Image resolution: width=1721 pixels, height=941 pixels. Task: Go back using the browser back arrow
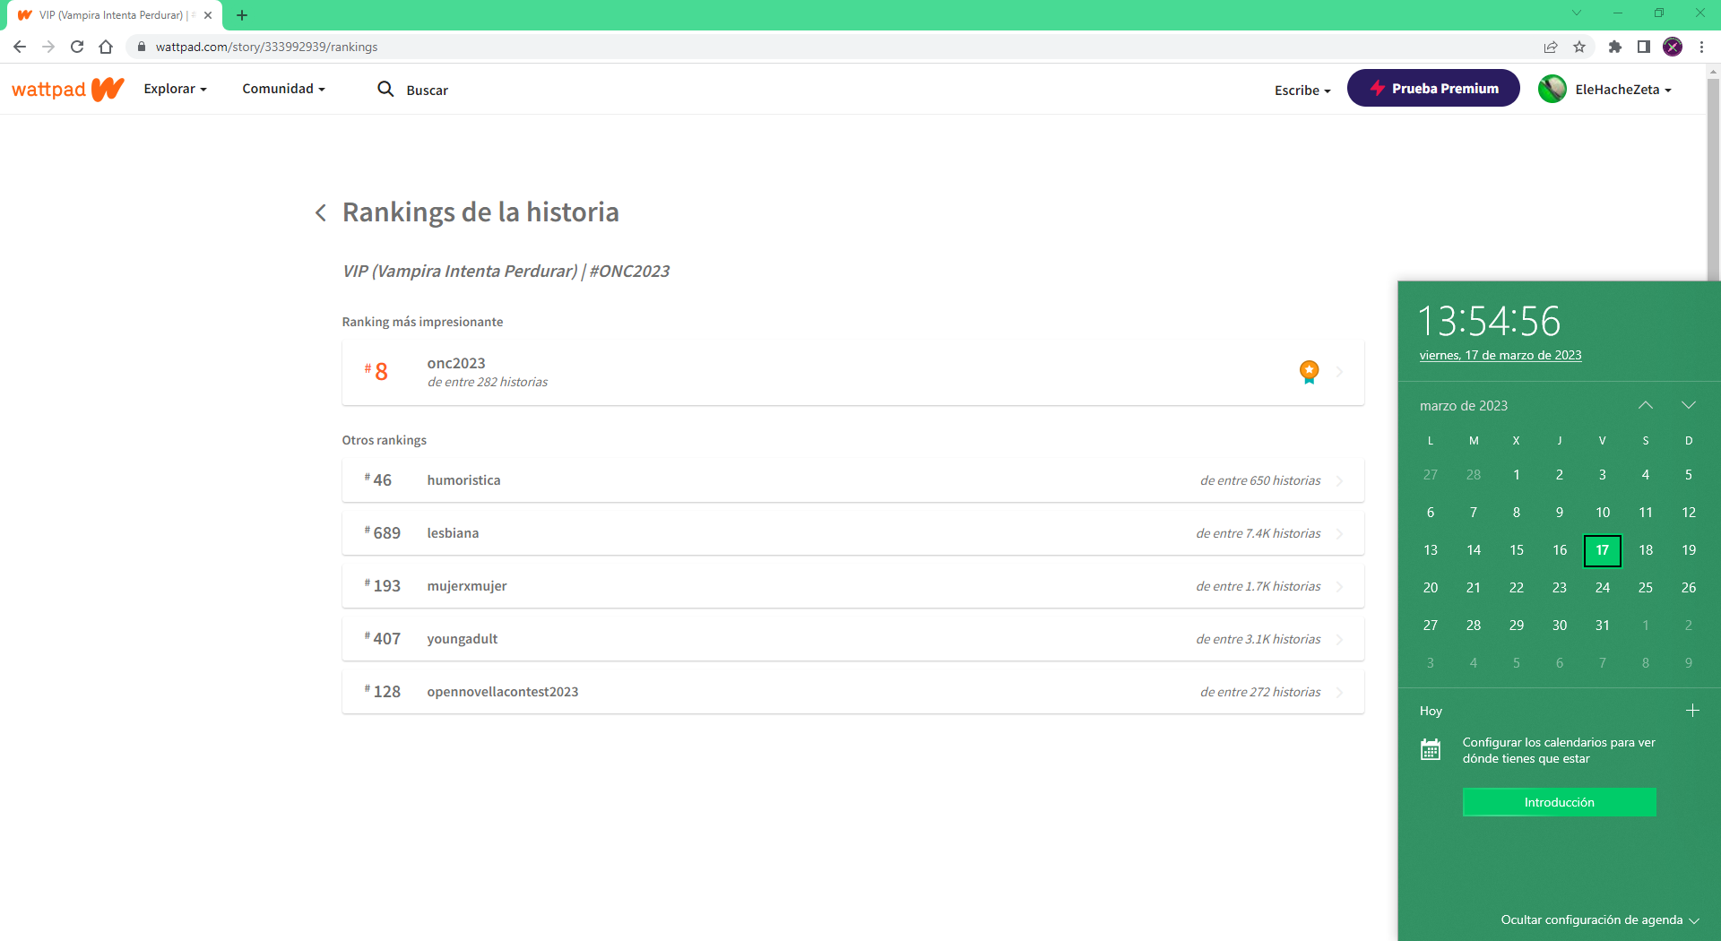point(20,47)
